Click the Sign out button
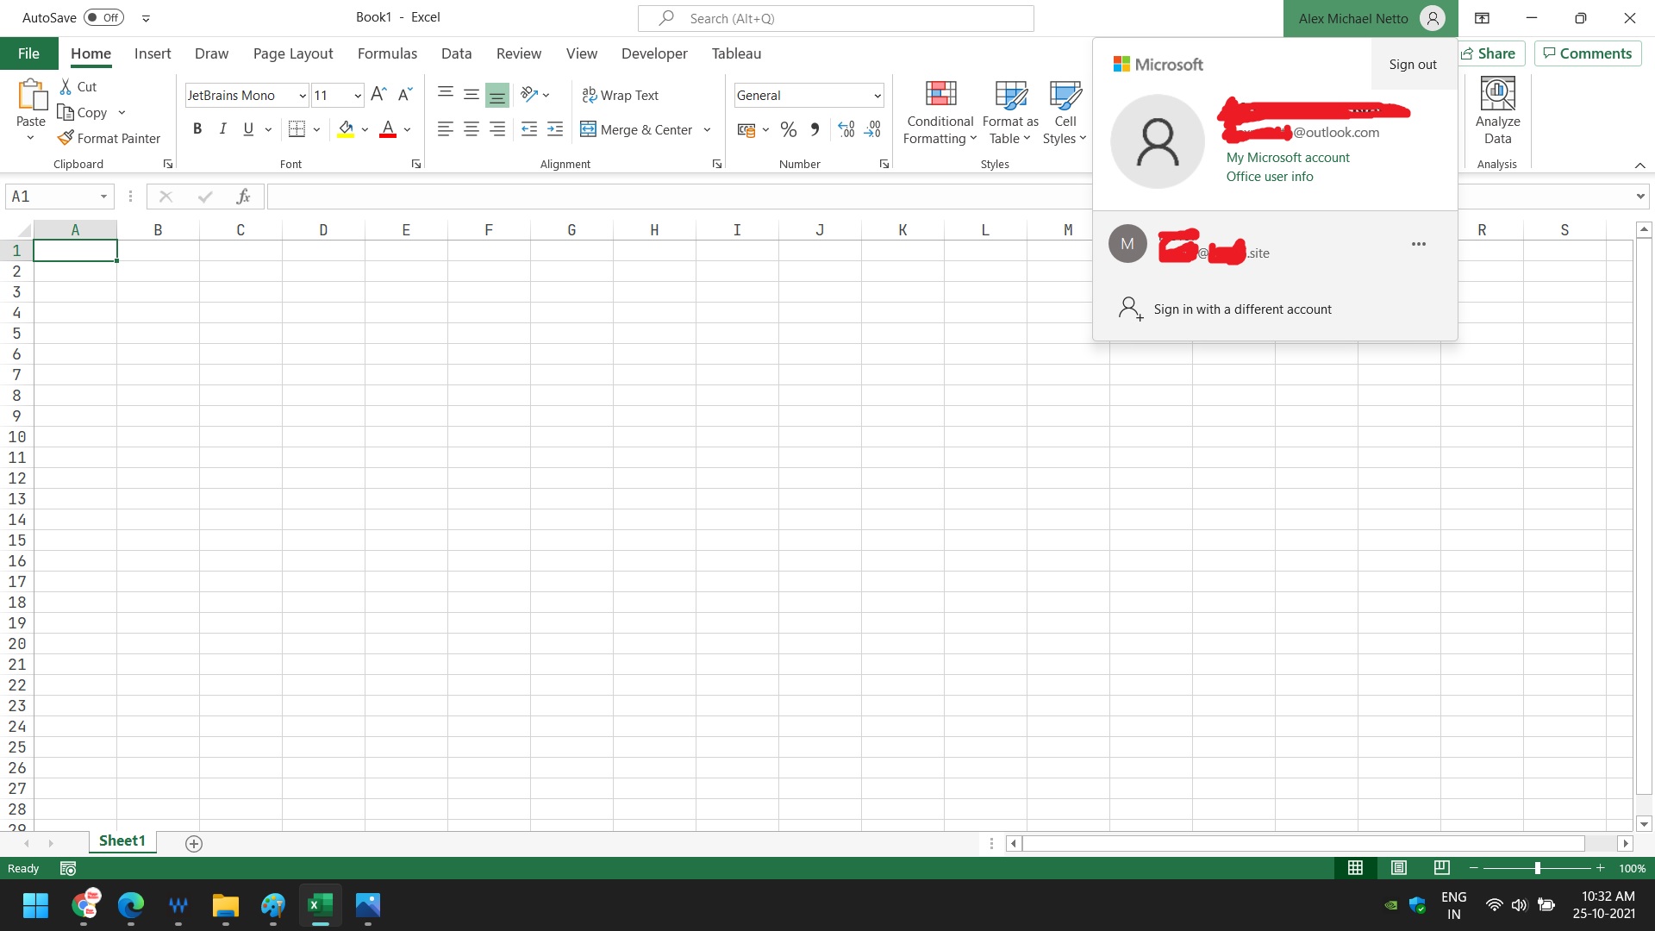 (1412, 65)
